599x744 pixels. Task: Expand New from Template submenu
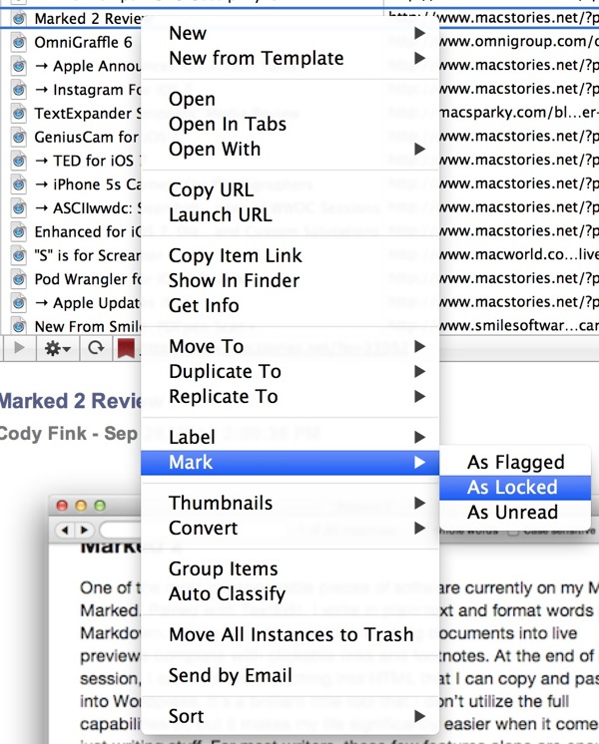click(290, 59)
